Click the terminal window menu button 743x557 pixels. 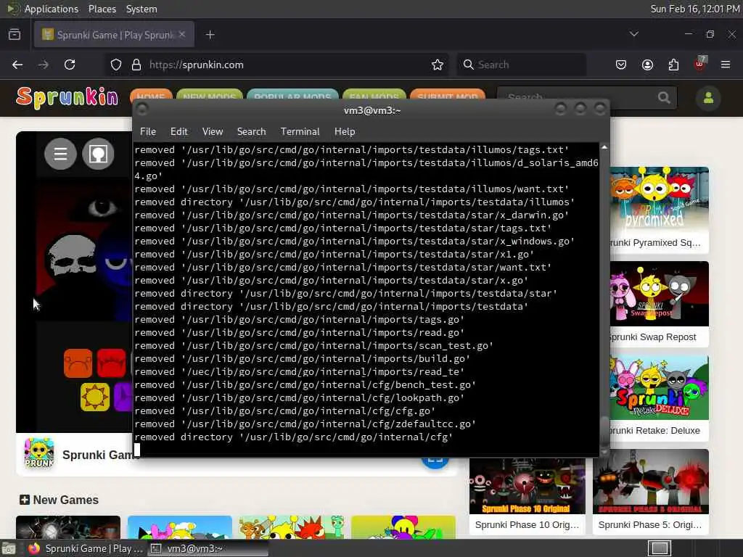pos(141,110)
